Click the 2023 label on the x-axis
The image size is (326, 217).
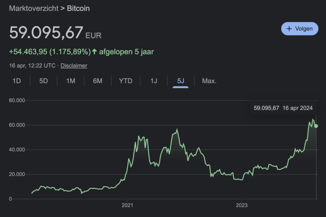point(242,205)
